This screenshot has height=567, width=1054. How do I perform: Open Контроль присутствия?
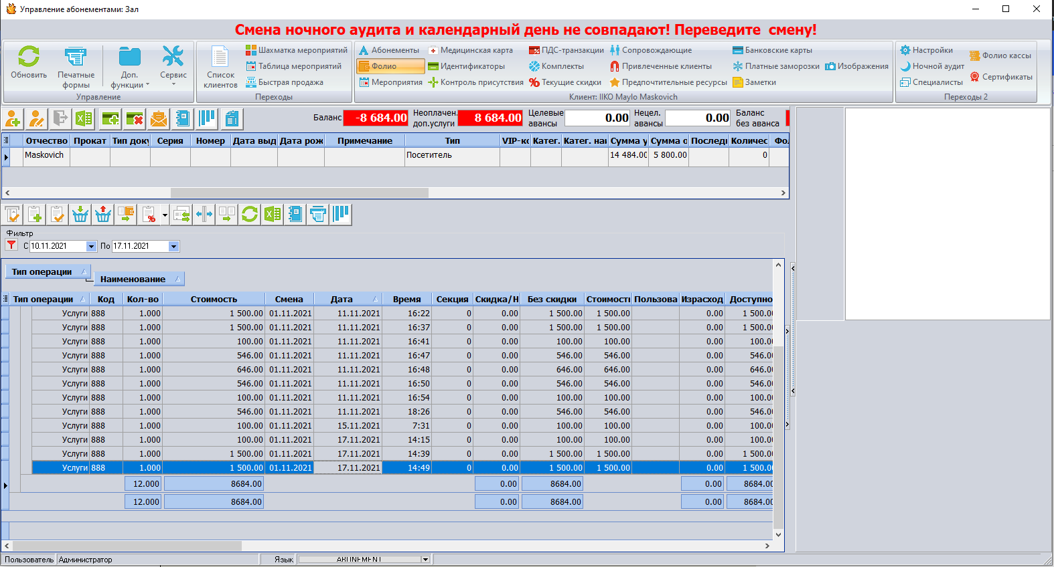476,82
